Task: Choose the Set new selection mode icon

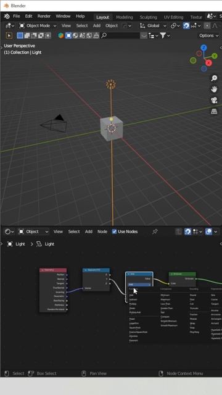Action: coord(20,36)
